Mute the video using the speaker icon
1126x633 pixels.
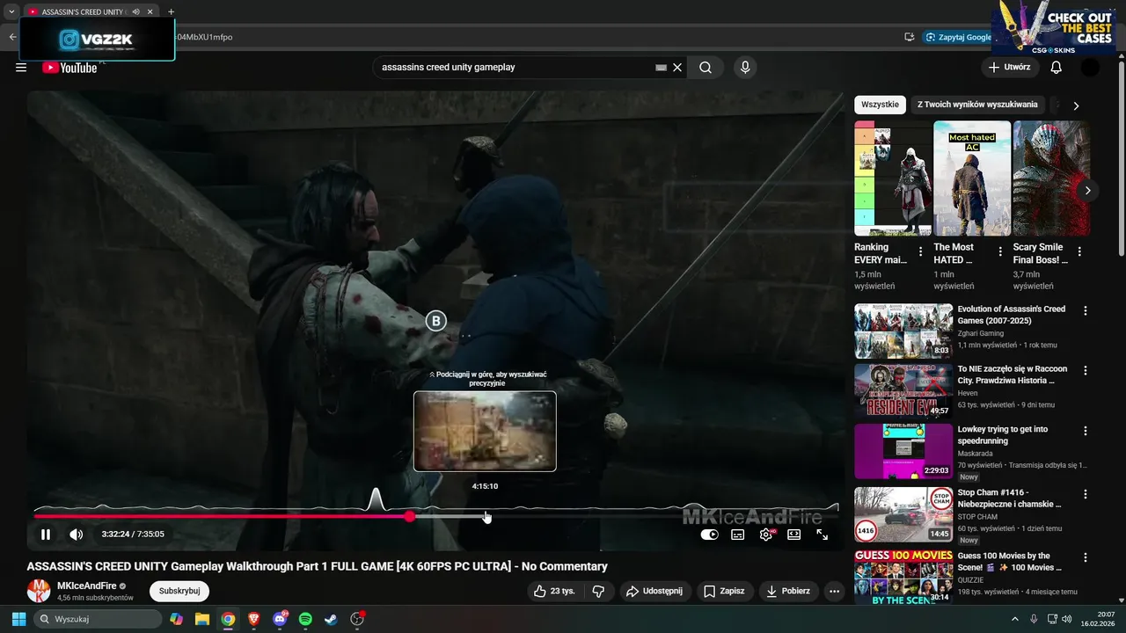pyautogui.click(x=77, y=534)
